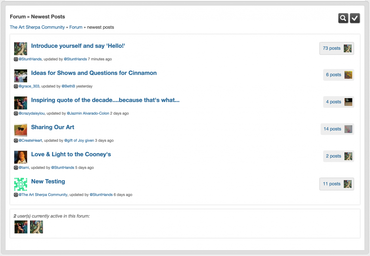Open 'Ideas for Shows and Questions' topic
This screenshot has height=256, width=370.
pyautogui.click(x=94, y=73)
